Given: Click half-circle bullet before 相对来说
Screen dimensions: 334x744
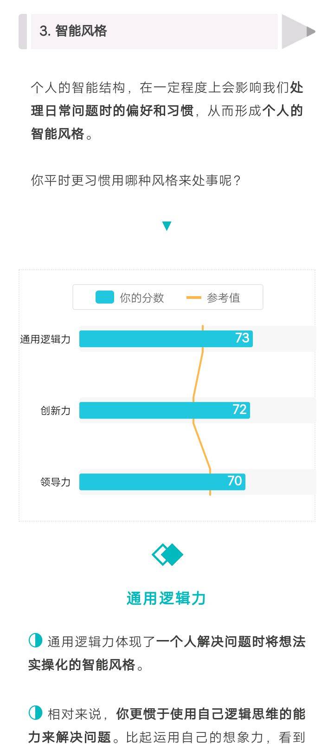Looking at the screenshot, I should tap(36, 712).
